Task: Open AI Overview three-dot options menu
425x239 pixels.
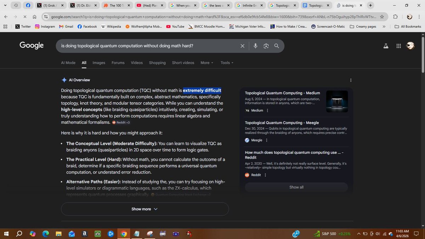Action: pos(351,80)
